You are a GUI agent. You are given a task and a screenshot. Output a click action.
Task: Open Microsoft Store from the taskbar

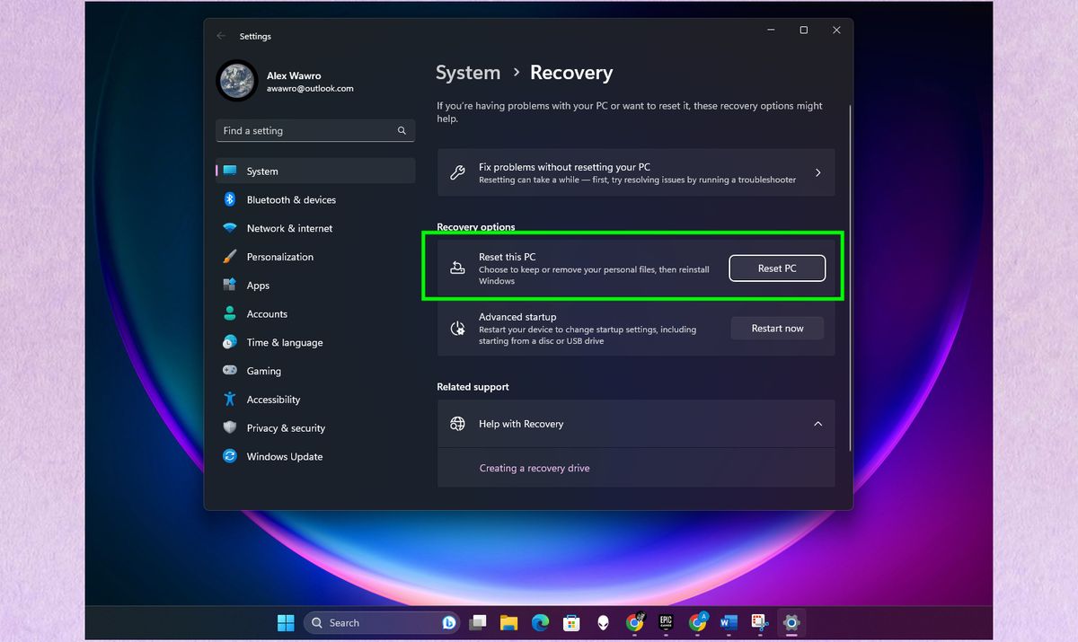pos(571,622)
